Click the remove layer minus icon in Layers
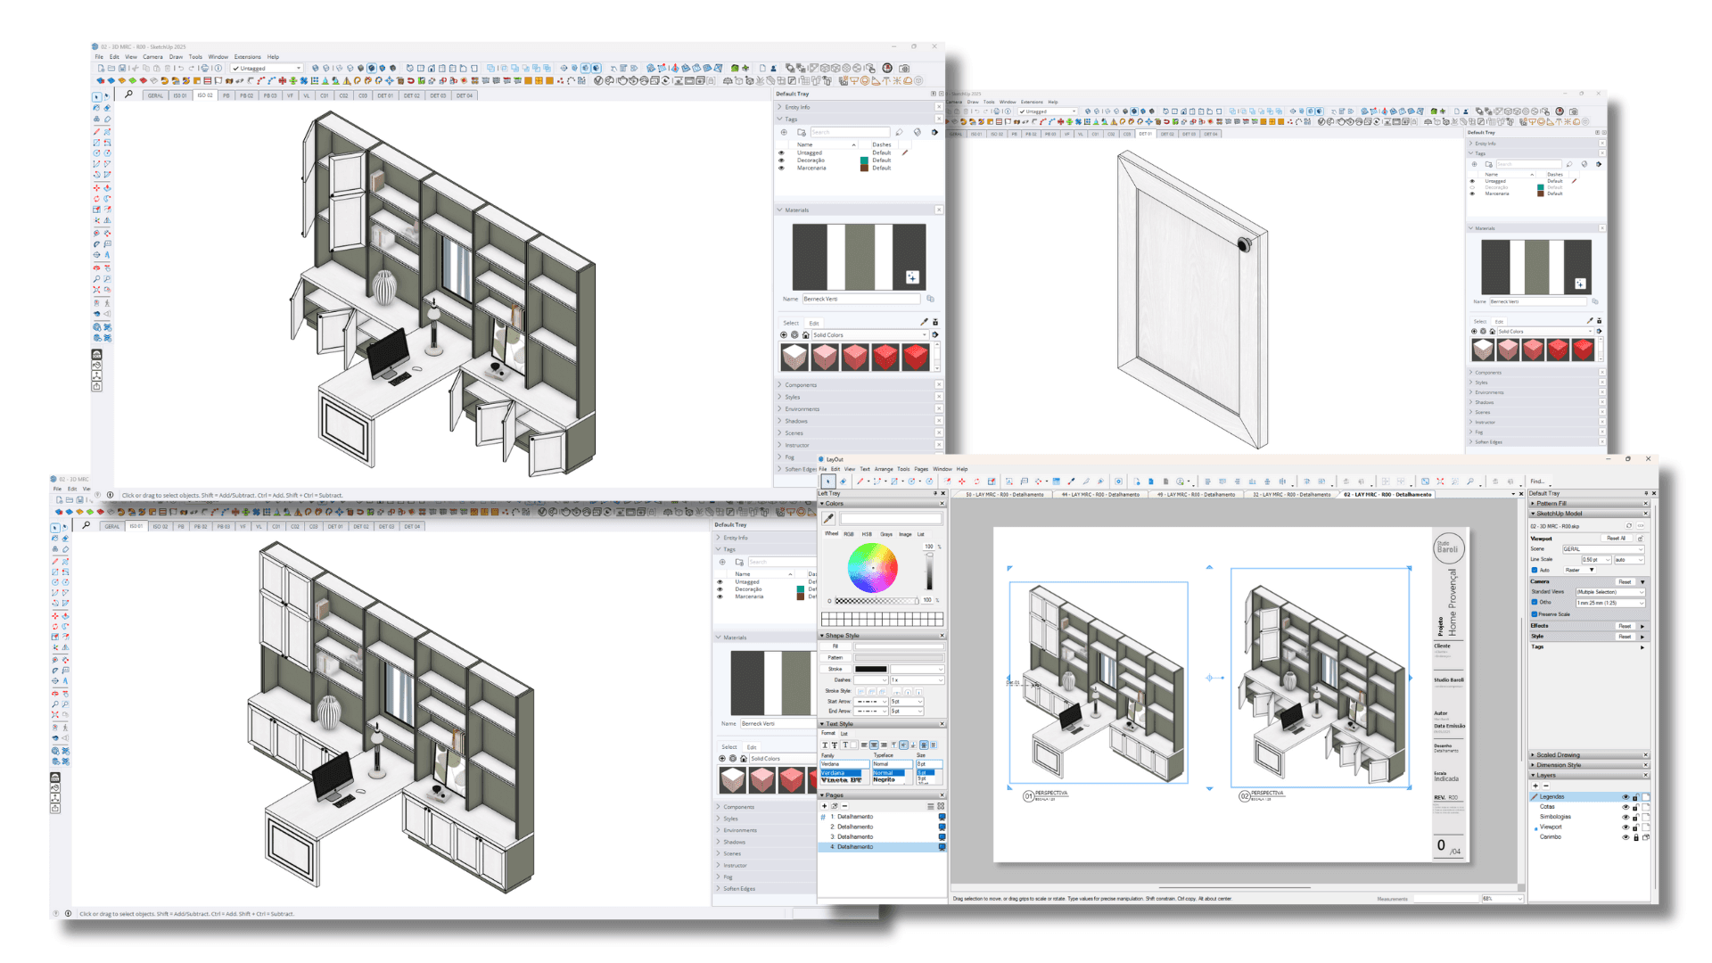This screenshot has height=963, width=1712. [x=1545, y=786]
